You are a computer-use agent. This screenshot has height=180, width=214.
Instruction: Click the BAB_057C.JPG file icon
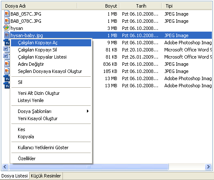(x=7, y=14)
